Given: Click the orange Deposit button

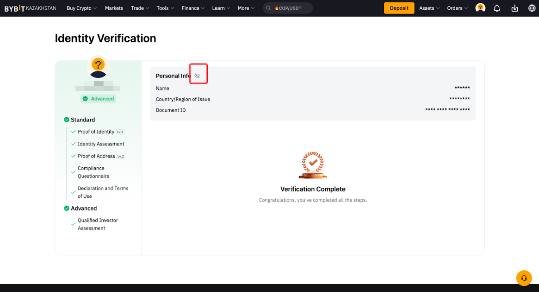Looking at the screenshot, I should tap(399, 8).
